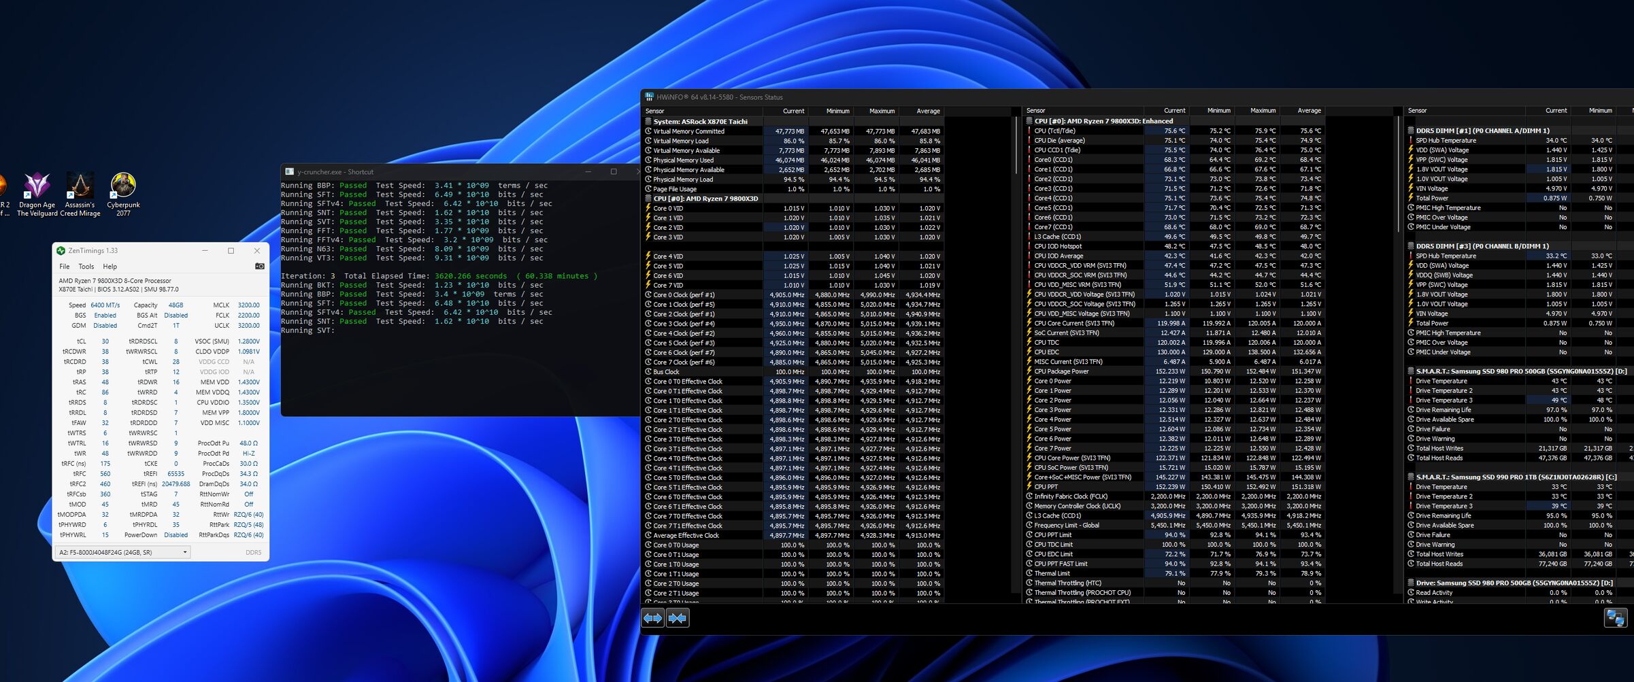This screenshot has height=682, width=1634.
Task: Select the Drive Remaining Life row of SSD 990 PRO
Action: pyautogui.click(x=1520, y=515)
